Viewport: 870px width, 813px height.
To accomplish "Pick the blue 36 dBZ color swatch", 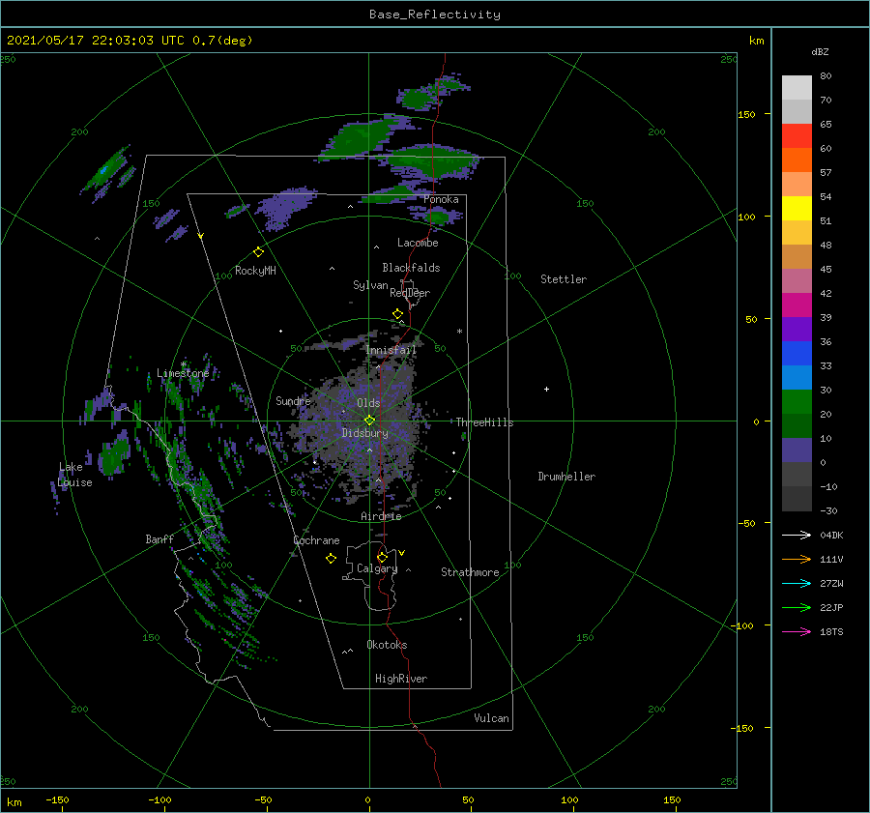I will point(797,353).
